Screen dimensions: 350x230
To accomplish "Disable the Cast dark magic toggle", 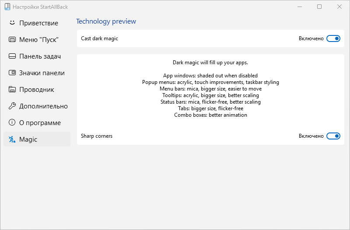I will coord(333,38).
